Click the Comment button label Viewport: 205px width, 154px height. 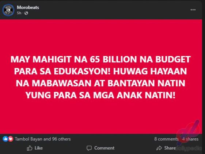pos(105,148)
